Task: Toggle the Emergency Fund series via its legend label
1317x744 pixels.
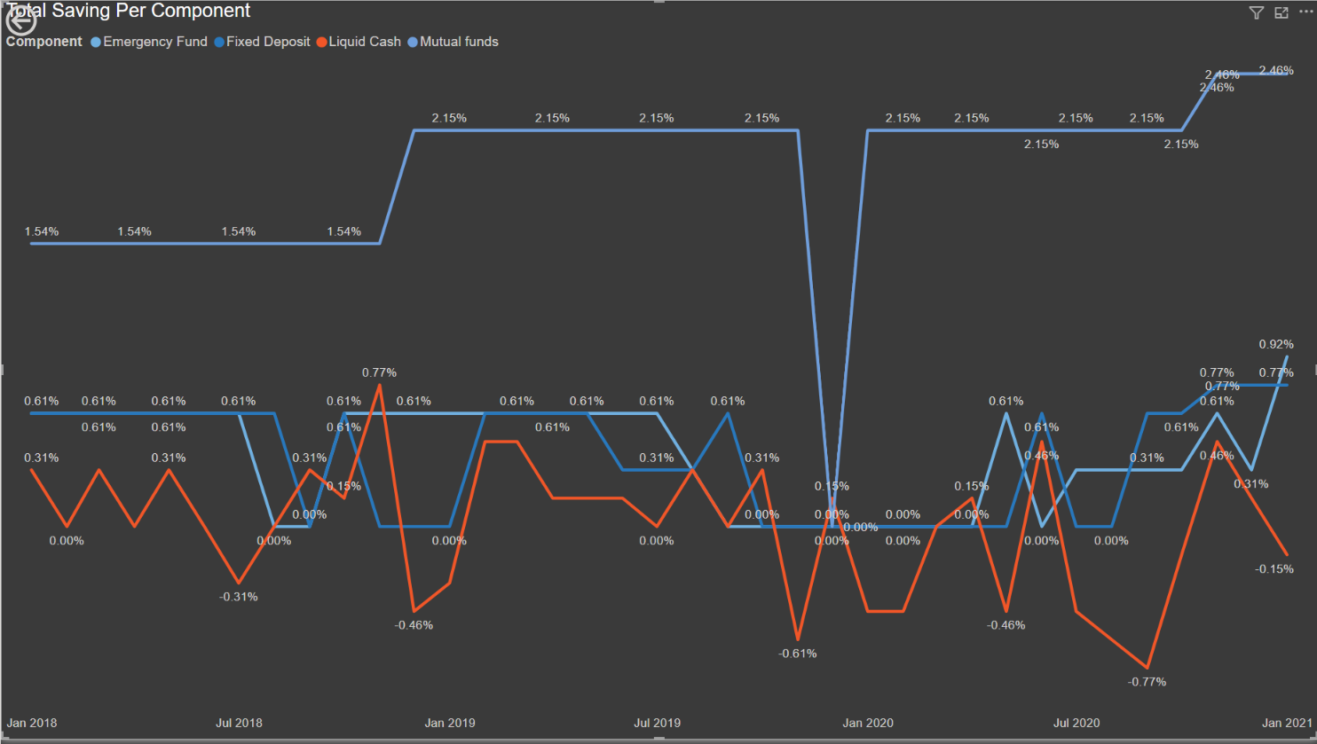Action: (154, 41)
